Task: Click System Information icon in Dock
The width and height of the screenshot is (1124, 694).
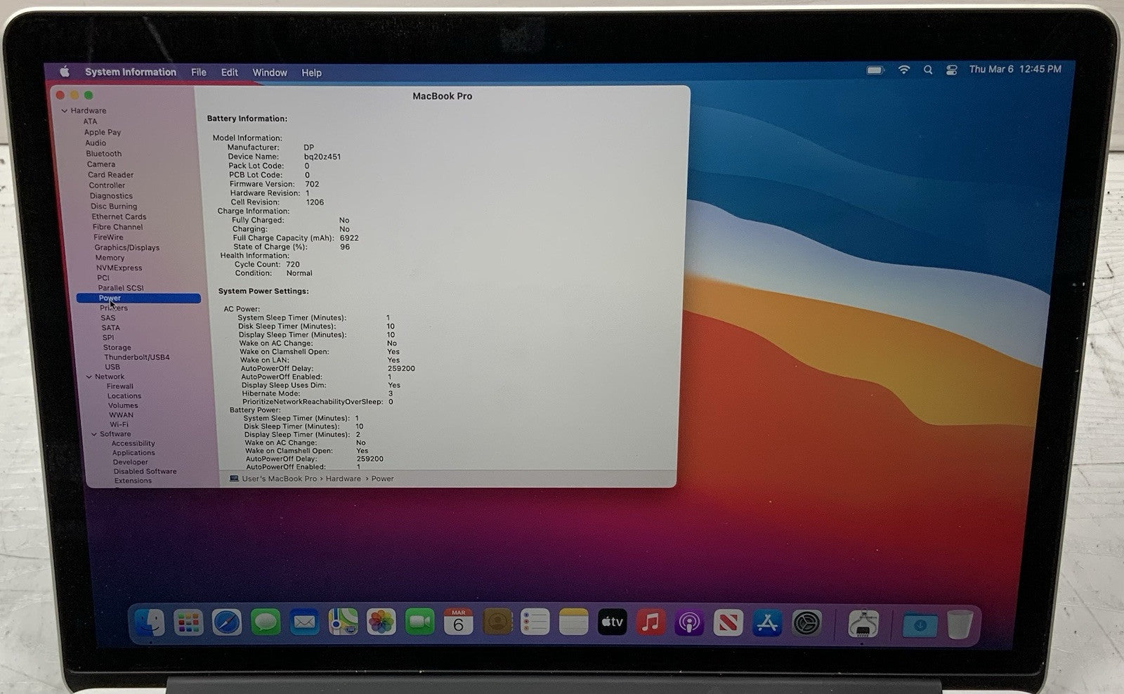Action: [863, 624]
